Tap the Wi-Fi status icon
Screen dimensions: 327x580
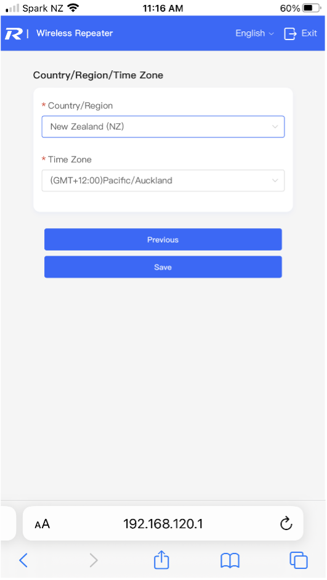click(73, 8)
